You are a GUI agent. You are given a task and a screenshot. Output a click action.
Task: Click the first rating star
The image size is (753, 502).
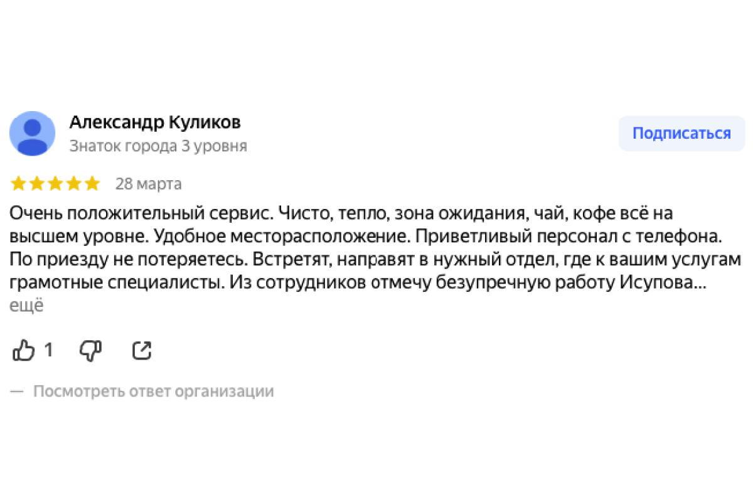[x=19, y=184]
